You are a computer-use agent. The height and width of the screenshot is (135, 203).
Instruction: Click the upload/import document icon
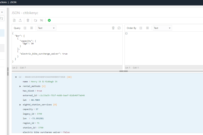20,20
